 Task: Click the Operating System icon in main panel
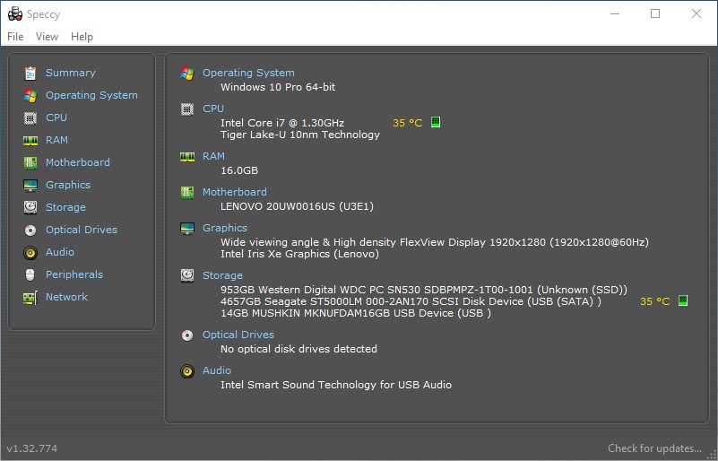[x=187, y=74]
